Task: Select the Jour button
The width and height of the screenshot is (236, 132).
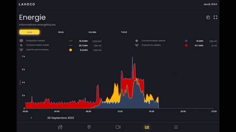Action: 29,32
